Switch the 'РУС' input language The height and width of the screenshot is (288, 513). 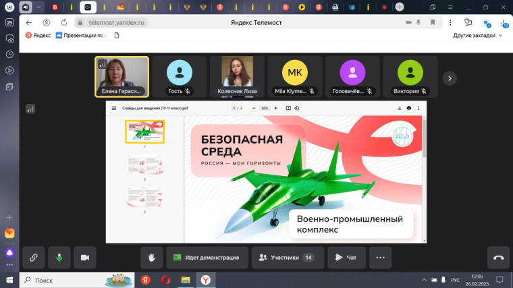coord(455,280)
